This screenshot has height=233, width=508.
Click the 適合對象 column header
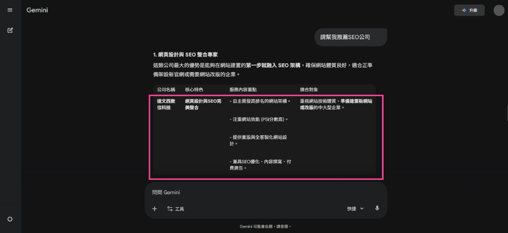[x=309, y=90]
